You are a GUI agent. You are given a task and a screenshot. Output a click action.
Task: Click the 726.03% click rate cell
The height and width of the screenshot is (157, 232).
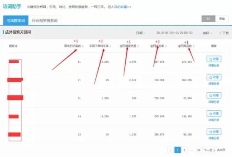tap(159, 98)
